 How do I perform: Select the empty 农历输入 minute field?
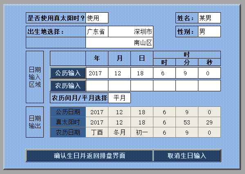tap(187, 86)
